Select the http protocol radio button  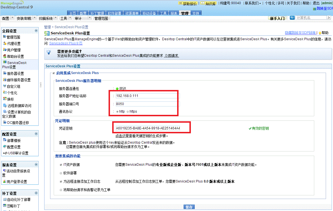(x=117, y=112)
